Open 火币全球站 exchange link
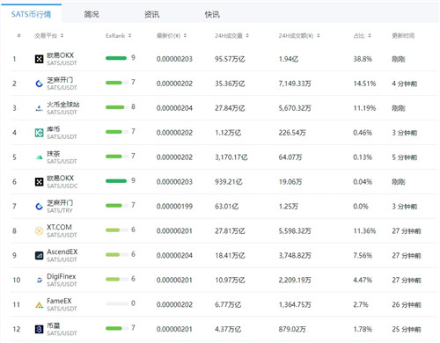 coord(63,105)
